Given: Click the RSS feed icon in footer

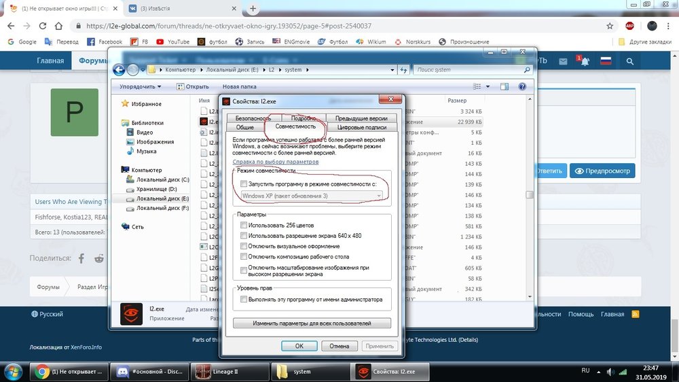Looking at the screenshot, I should [x=636, y=314].
